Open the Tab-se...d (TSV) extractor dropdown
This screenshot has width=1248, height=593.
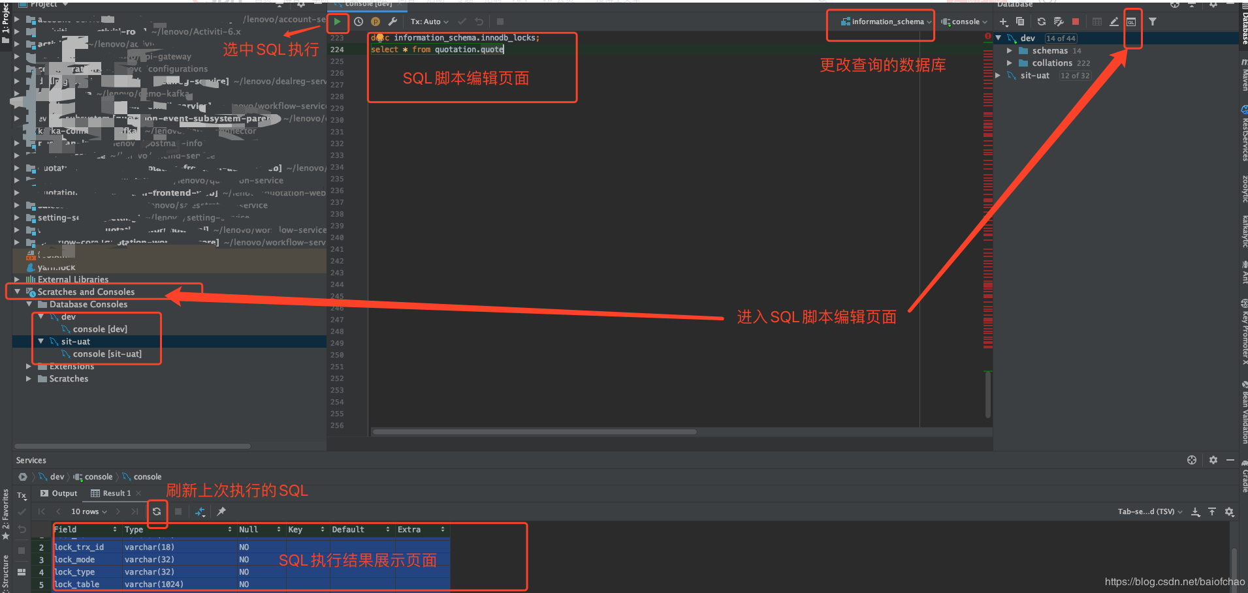click(x=1150, y=512)
